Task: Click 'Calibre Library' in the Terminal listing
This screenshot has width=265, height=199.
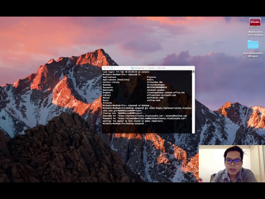Action: 111,82
